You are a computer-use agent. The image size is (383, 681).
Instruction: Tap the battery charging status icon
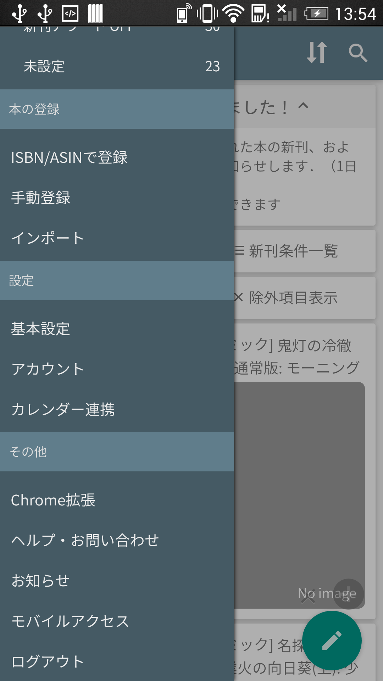tap(316, 14)
